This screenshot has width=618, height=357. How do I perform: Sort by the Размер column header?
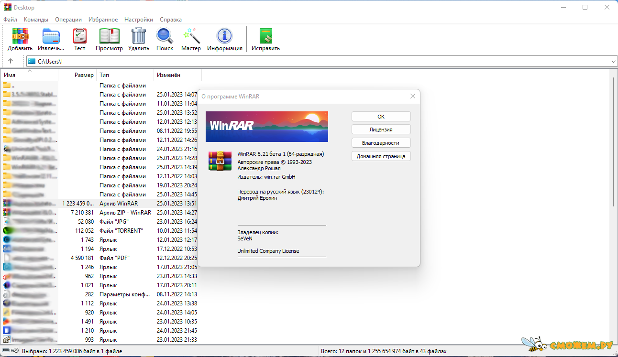click(x=77, y=75)
